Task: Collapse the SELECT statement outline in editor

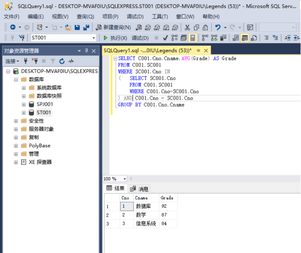Action: pos(115,58)
